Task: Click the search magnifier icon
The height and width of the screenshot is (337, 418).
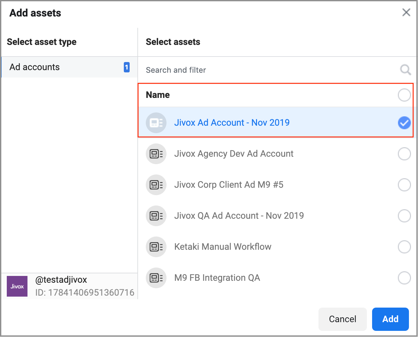Action: pyautogui.click(x=405, y=70)
